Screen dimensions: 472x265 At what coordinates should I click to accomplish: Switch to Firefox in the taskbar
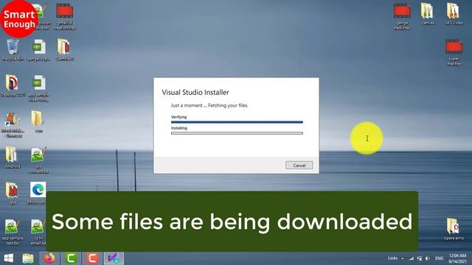point(49,258)
